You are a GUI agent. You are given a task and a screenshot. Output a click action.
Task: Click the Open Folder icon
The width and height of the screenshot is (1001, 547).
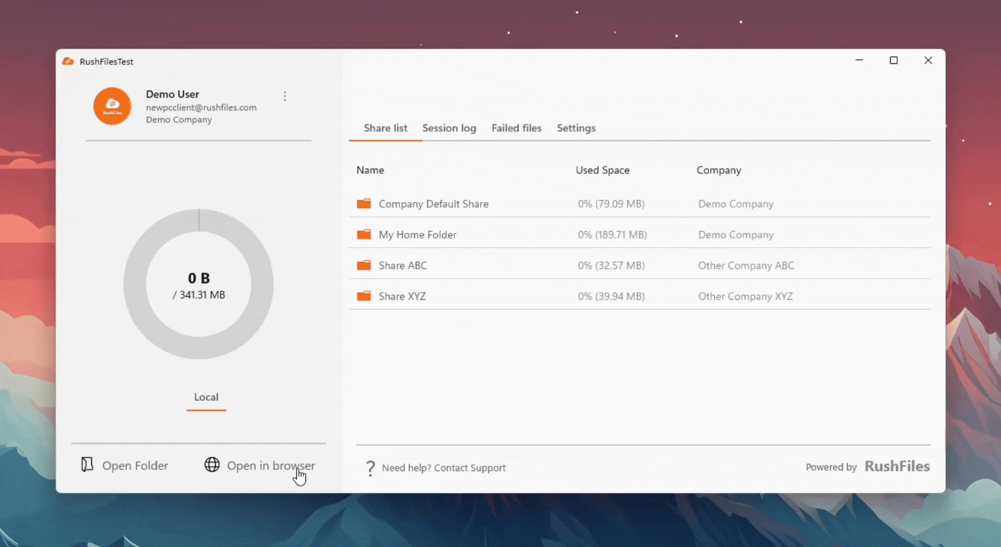pos(87,464)
